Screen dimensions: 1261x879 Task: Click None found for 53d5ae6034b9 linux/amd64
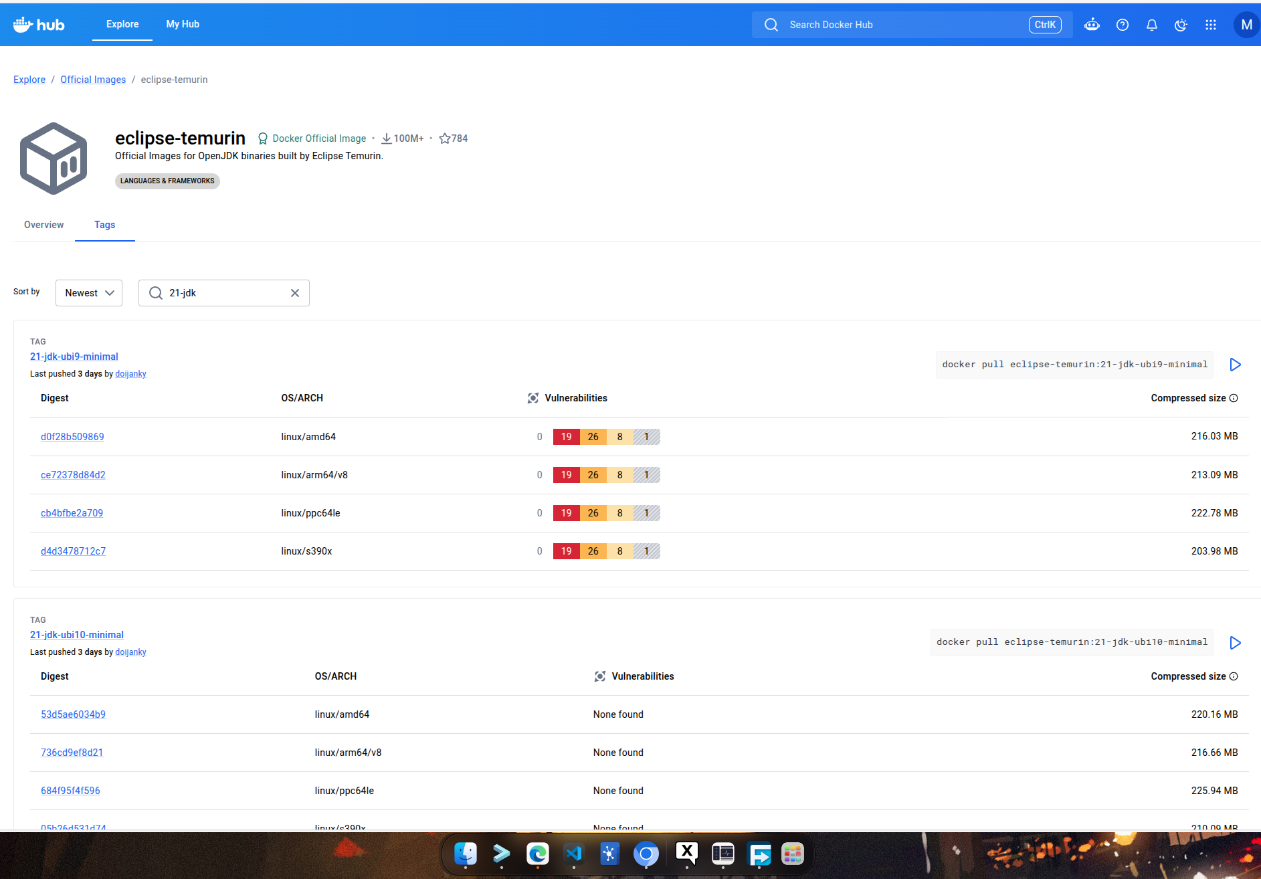pyautogui.click(x=618, y=714)
